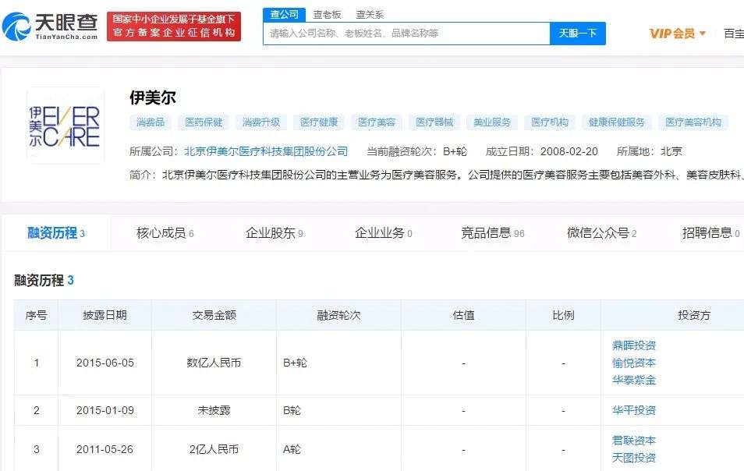Select the date cell 2015-01-09
The image size is (744, 471).
(105, 410)
